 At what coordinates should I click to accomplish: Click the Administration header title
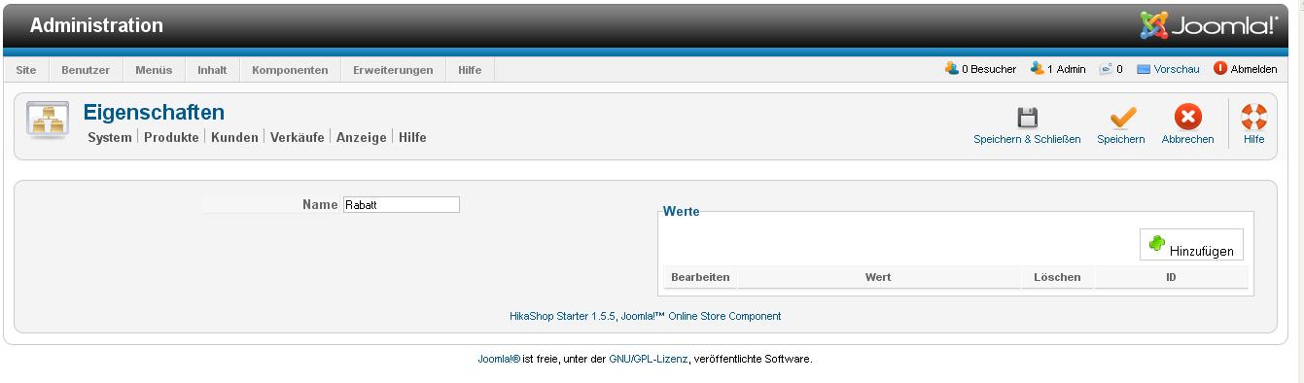tap(96, 26)
